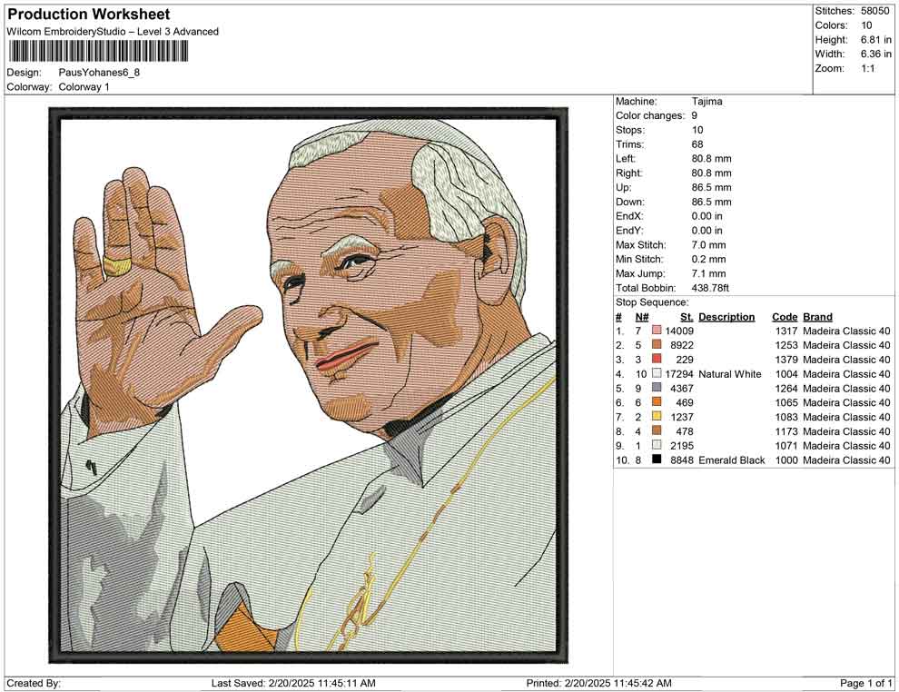
Task: Click the brown thread swatch code 1253
Action: point(657,345)
